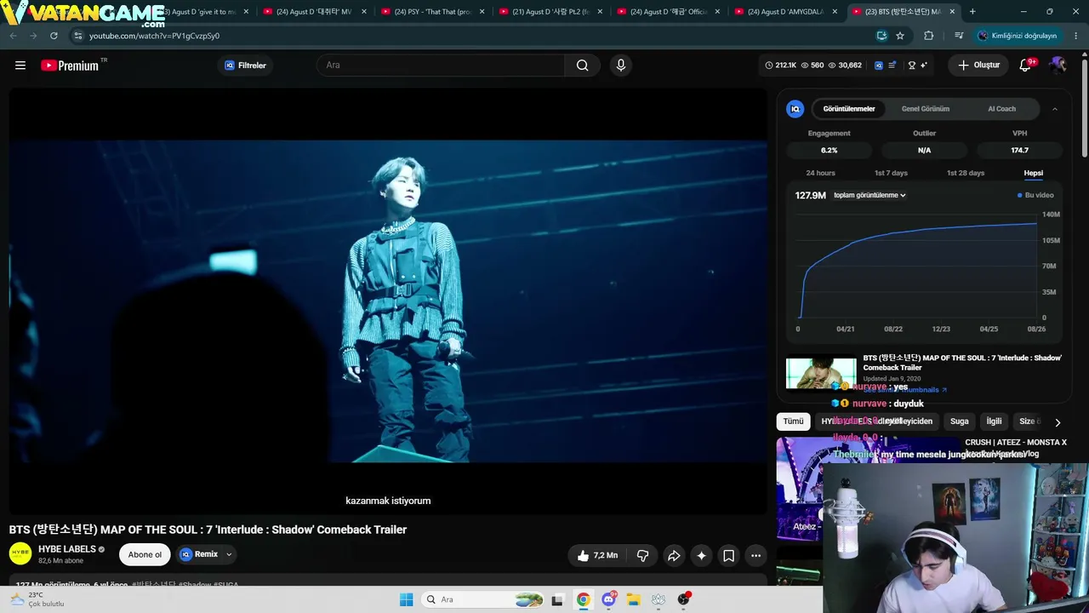Click the browser address bar URL
1089x613 pixels.
[154, 36]
